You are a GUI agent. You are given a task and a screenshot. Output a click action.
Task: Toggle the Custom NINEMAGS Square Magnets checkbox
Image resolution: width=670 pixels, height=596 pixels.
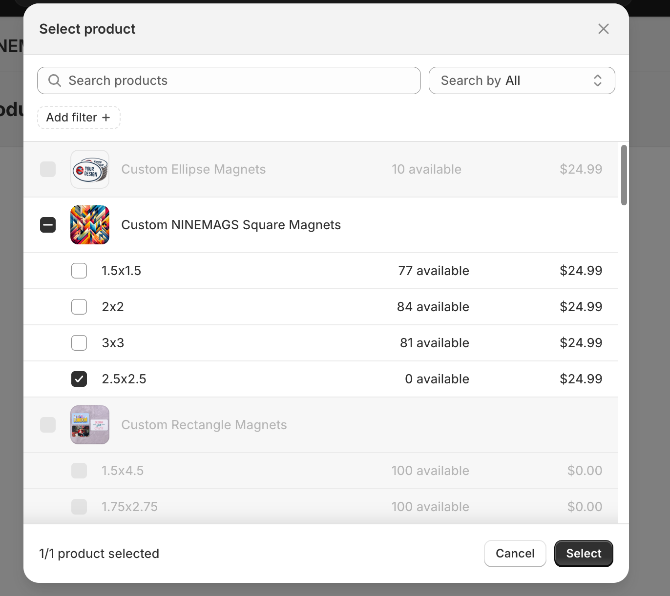click(48, 225)
